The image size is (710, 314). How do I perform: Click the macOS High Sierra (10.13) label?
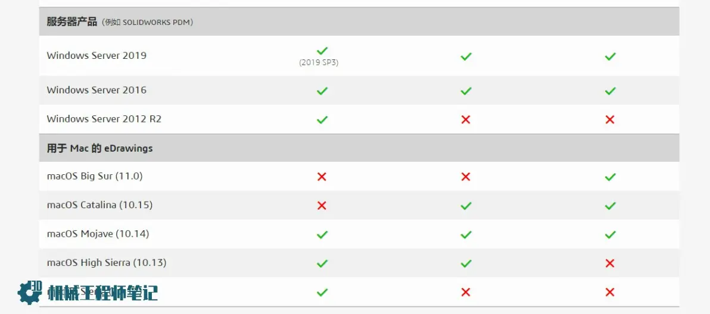pyautogui.click(x=107, y=262)
